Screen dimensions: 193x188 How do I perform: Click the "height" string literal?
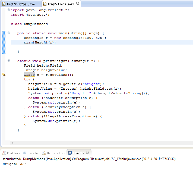[x=91, y=84]
